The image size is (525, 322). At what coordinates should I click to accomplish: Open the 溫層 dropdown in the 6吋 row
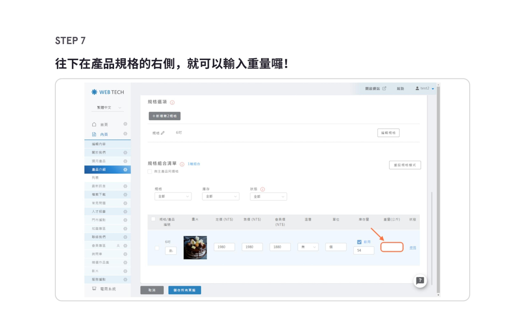click(x=308, y=247)
